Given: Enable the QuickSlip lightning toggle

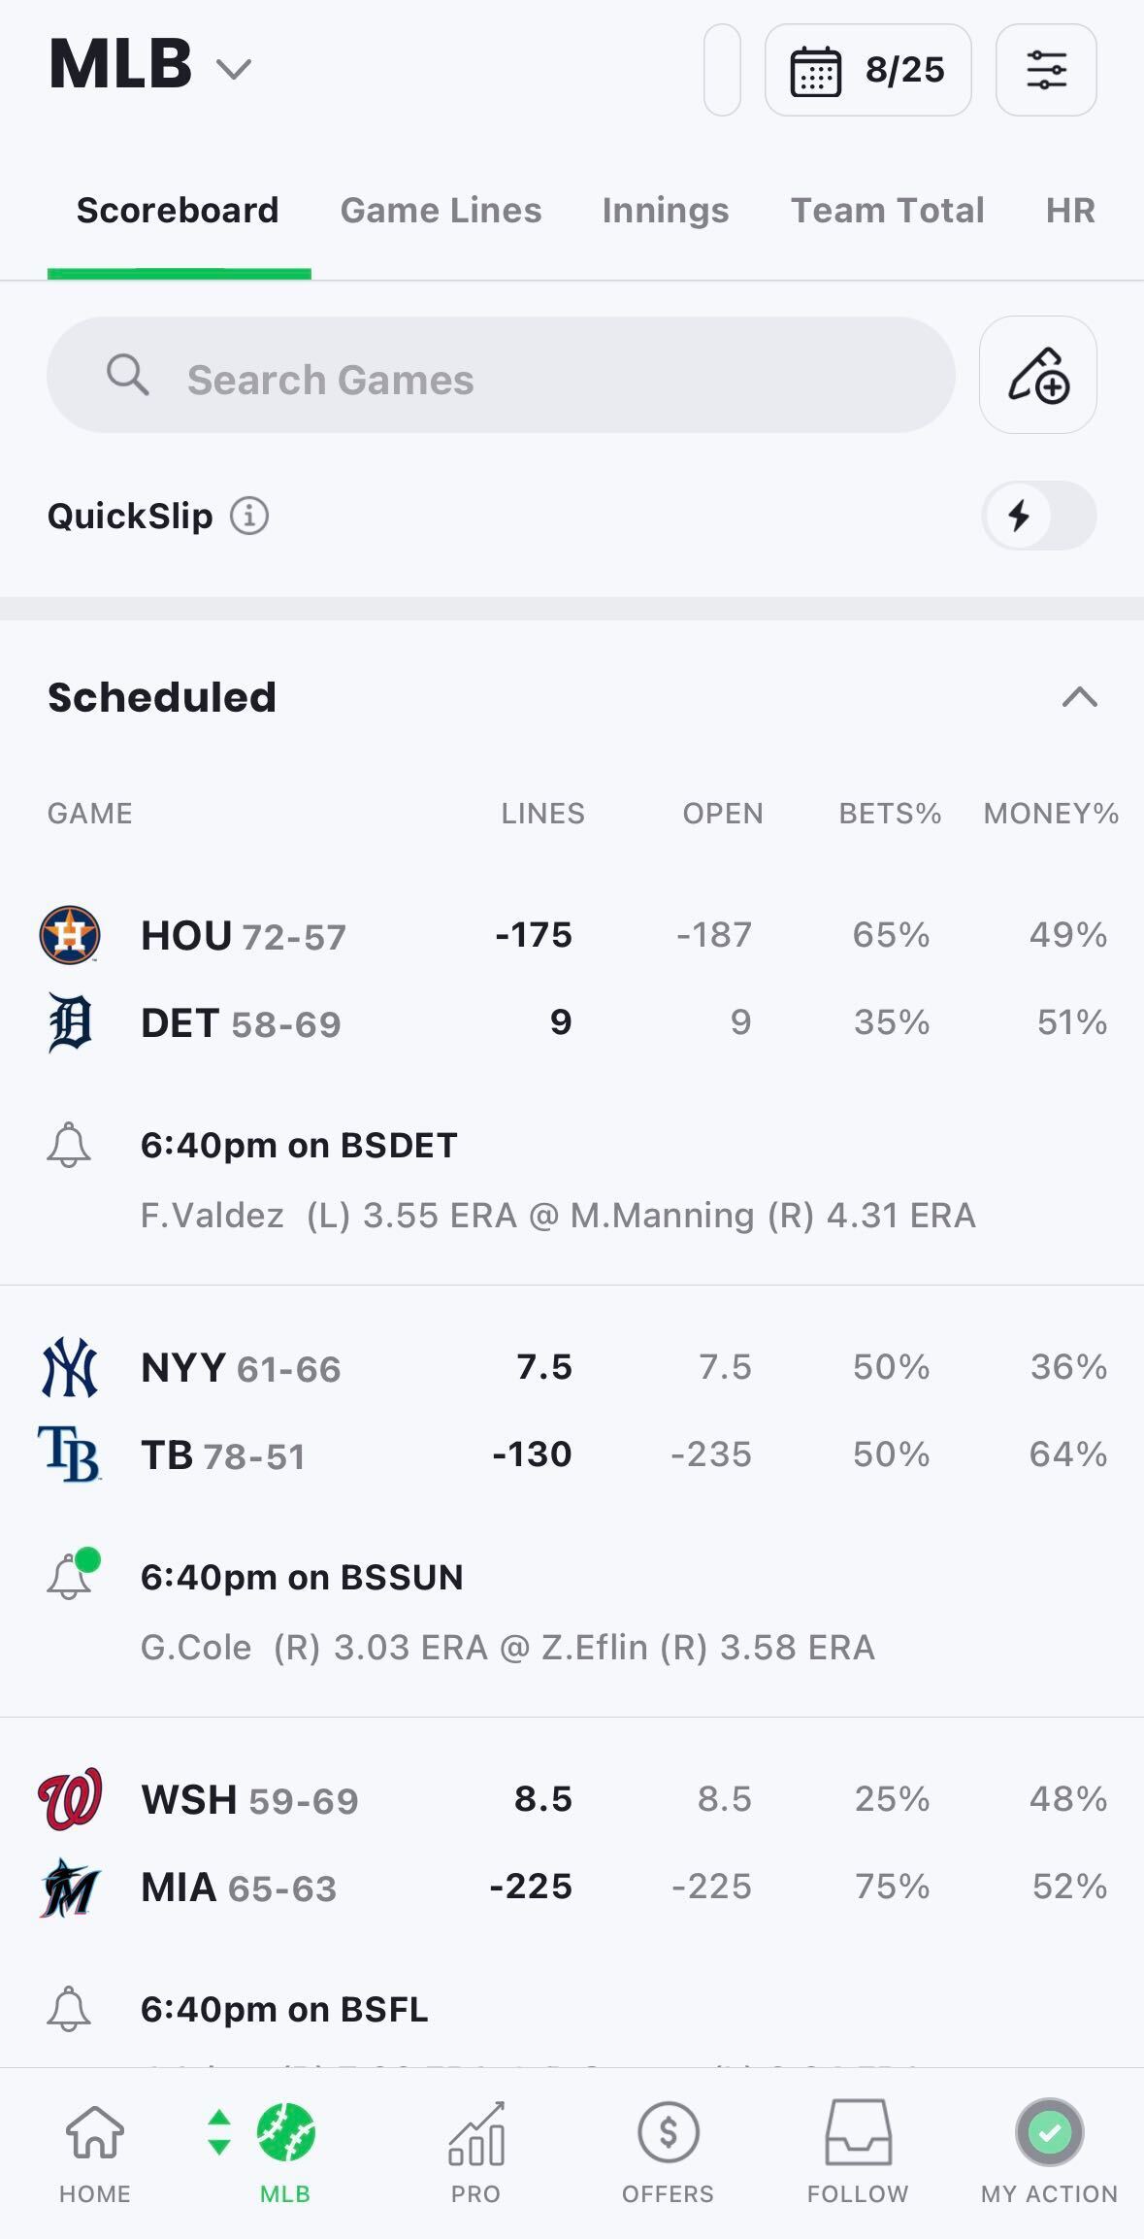Looking at the screenshot, I should coord(1038,516).
